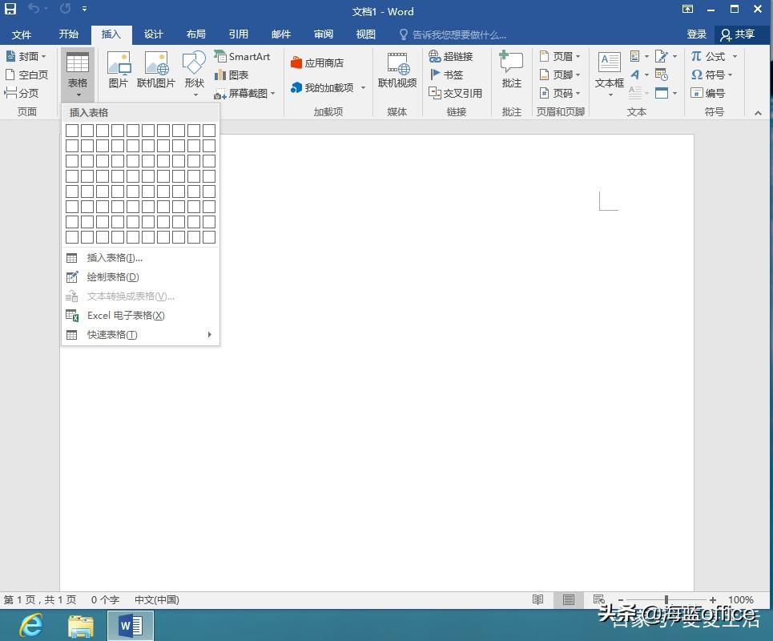Choose 绘制表格(D) menu entry
This screenshot has height=641, width=773.
click(140, 276)
